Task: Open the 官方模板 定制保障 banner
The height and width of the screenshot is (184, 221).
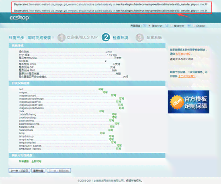Action: tap(188, 102)
